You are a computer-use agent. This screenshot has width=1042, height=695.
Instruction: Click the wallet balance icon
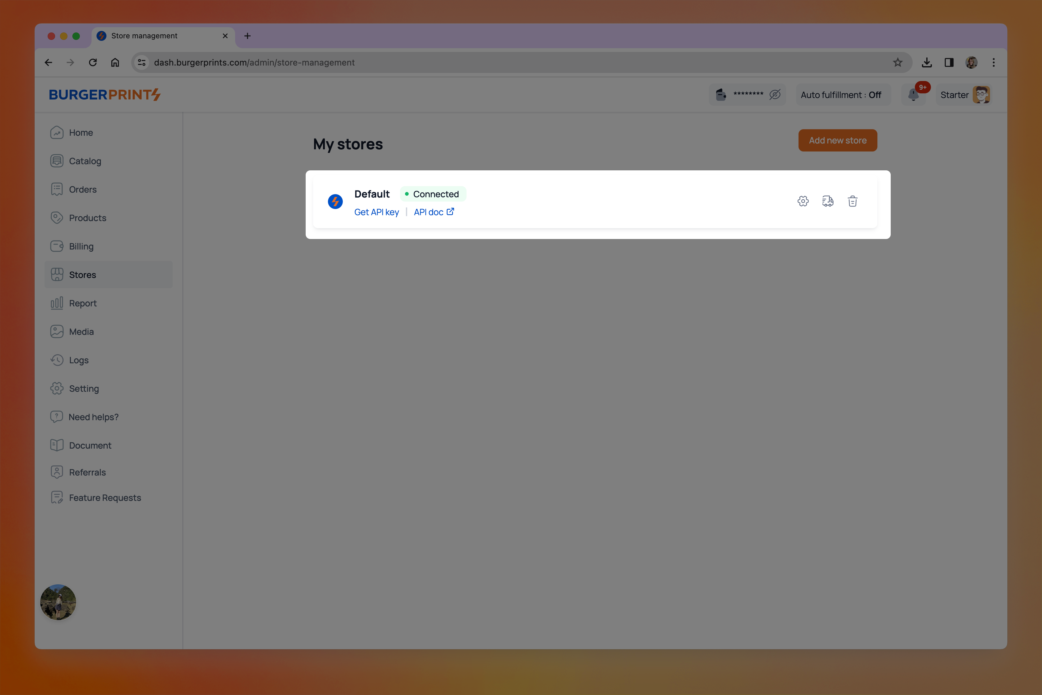(x=721, y=95)
